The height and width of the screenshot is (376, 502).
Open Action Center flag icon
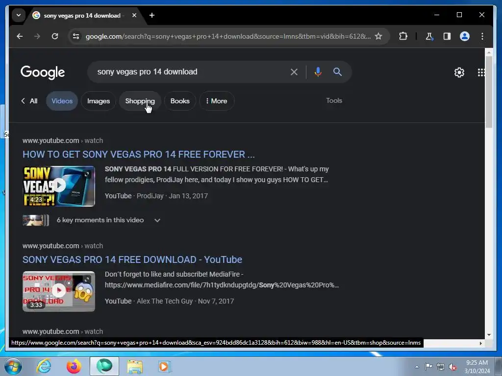click(428, 367)
